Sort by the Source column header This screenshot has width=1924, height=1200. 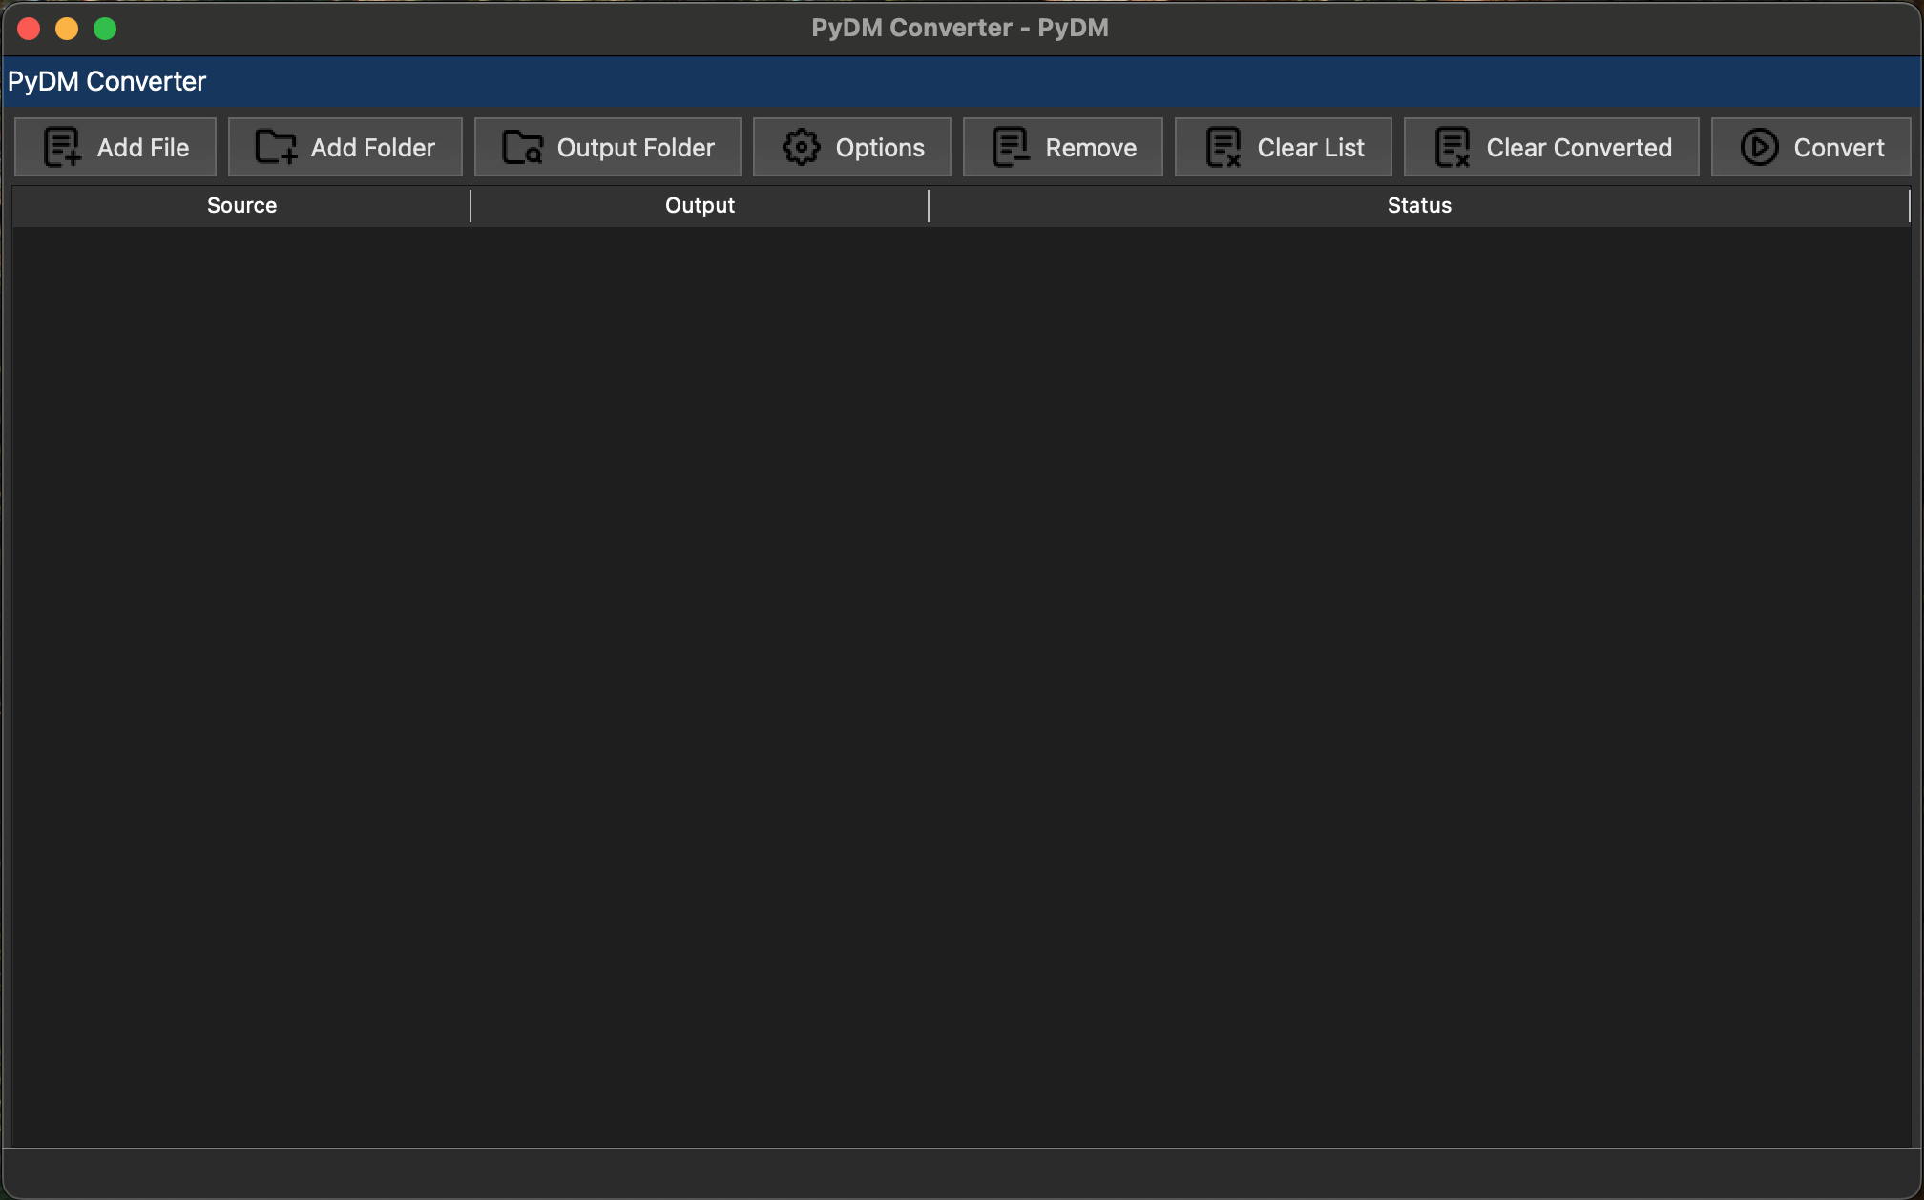241,205
